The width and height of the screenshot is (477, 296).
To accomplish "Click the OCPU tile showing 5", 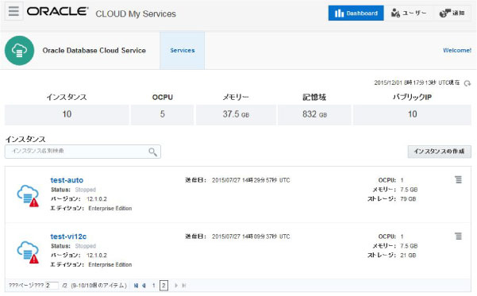I will point(162,114).
